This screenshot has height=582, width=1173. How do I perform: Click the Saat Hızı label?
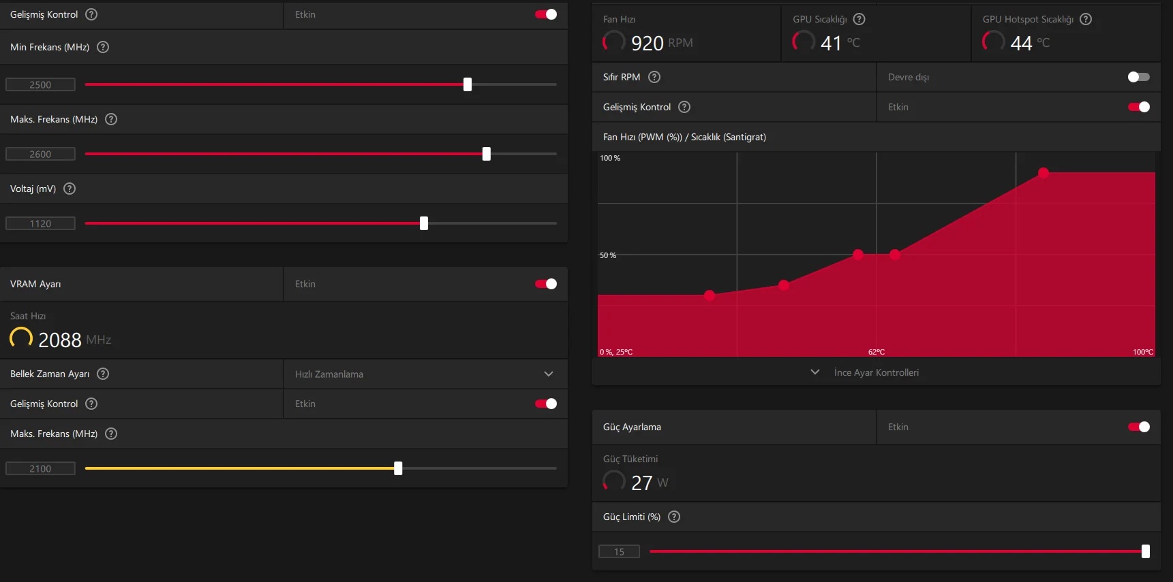pos(28,316)
